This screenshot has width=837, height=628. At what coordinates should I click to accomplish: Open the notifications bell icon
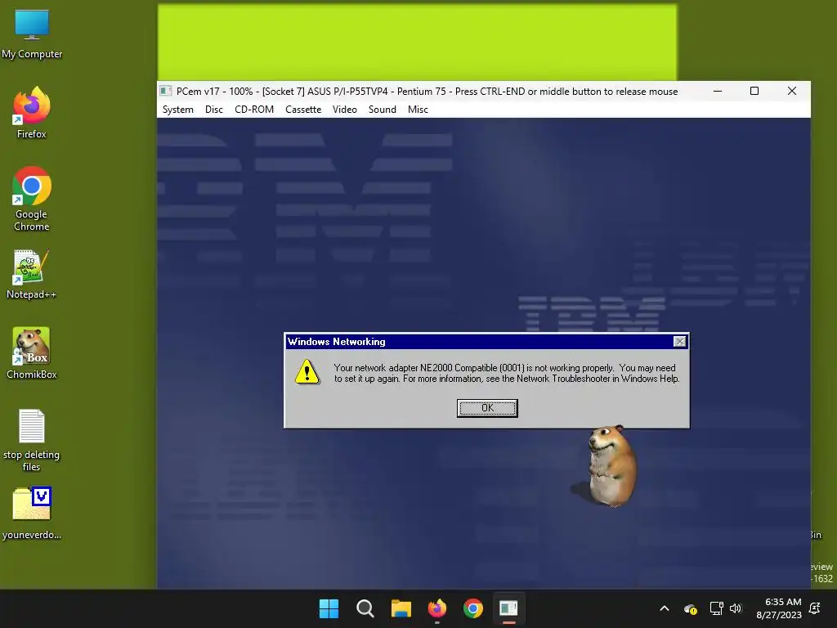pyautogui.click(x=815, y=608)
